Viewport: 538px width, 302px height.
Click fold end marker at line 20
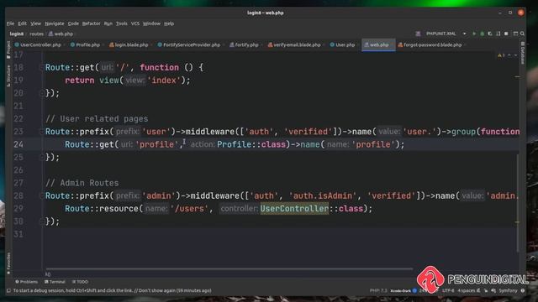[42, 93]
